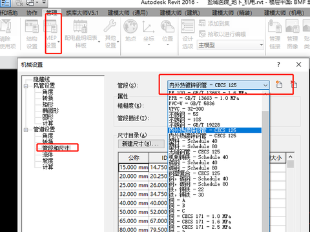
Task: Click the 65.000 mm nominal size cell
Action: 134,221
